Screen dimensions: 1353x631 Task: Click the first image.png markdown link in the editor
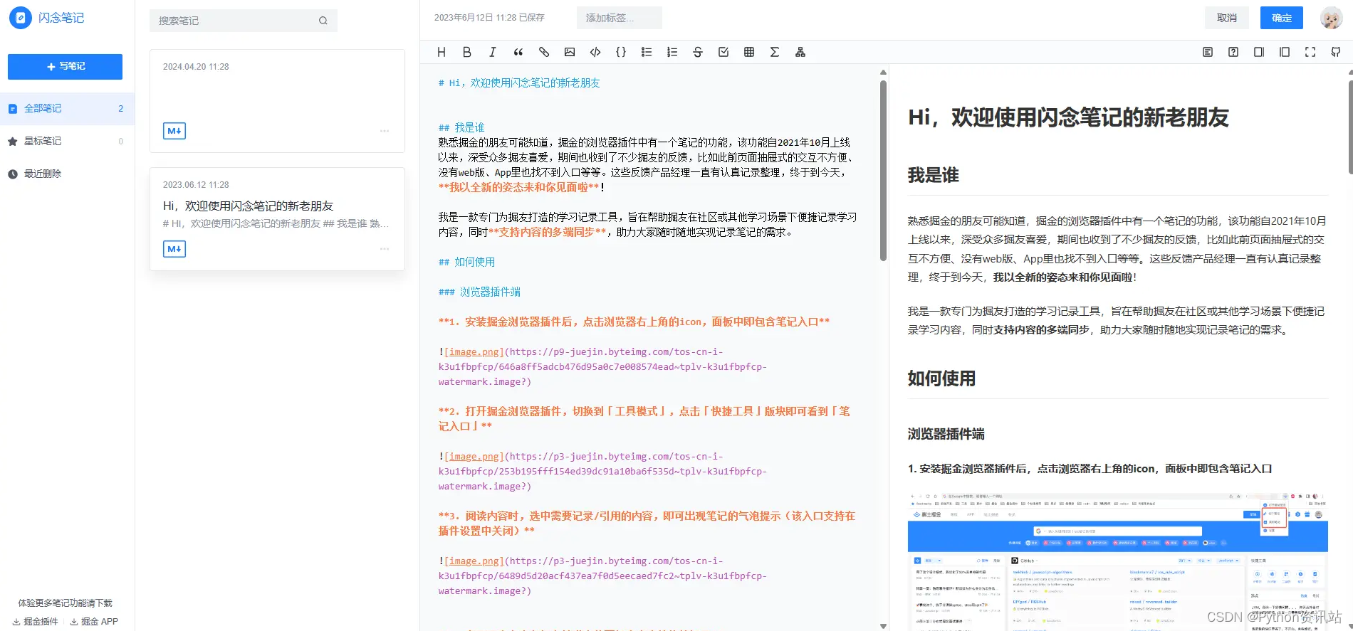click(474, 351)
